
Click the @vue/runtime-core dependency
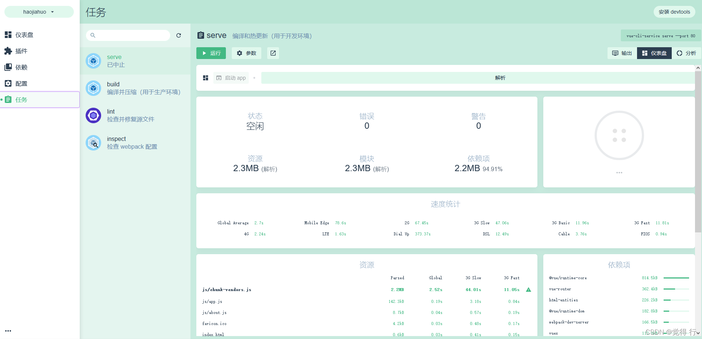[x=568, y=278]
